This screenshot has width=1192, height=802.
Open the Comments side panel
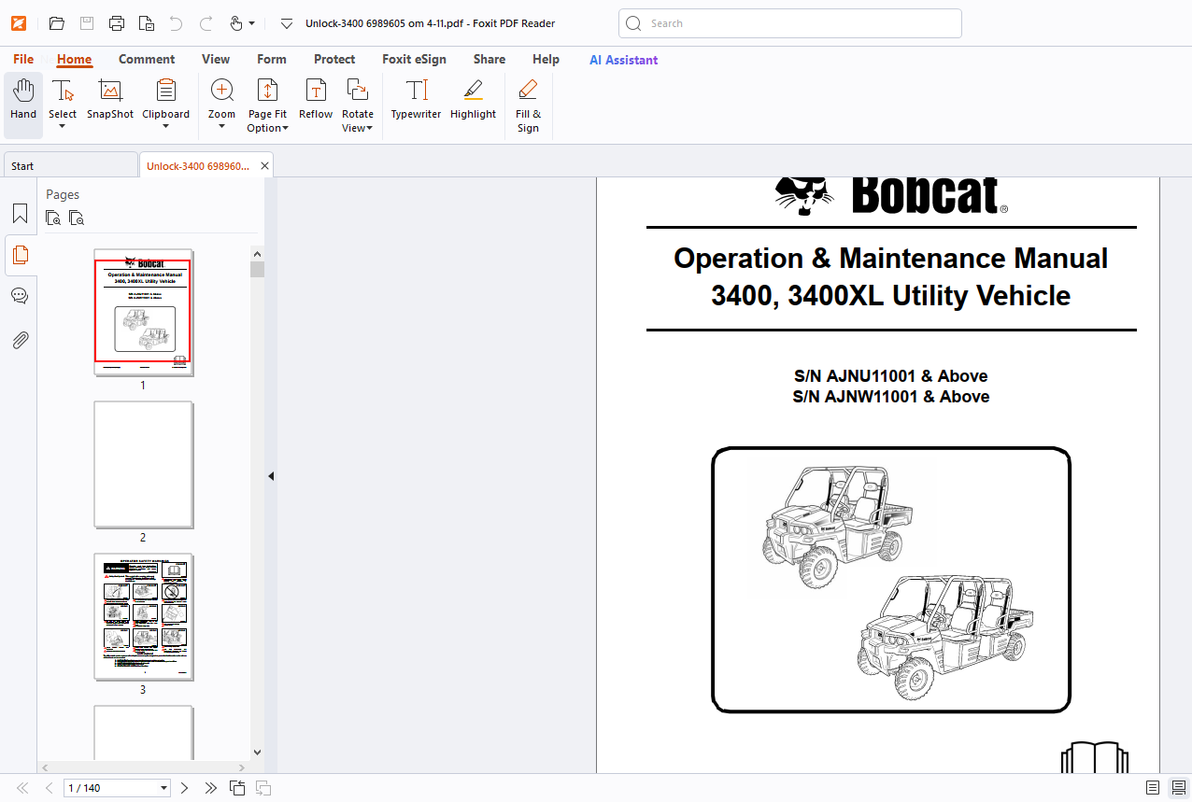click(x=20, y=296)
